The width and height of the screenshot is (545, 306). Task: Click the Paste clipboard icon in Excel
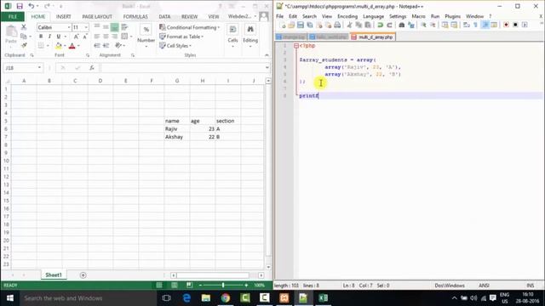pos(11,31)
